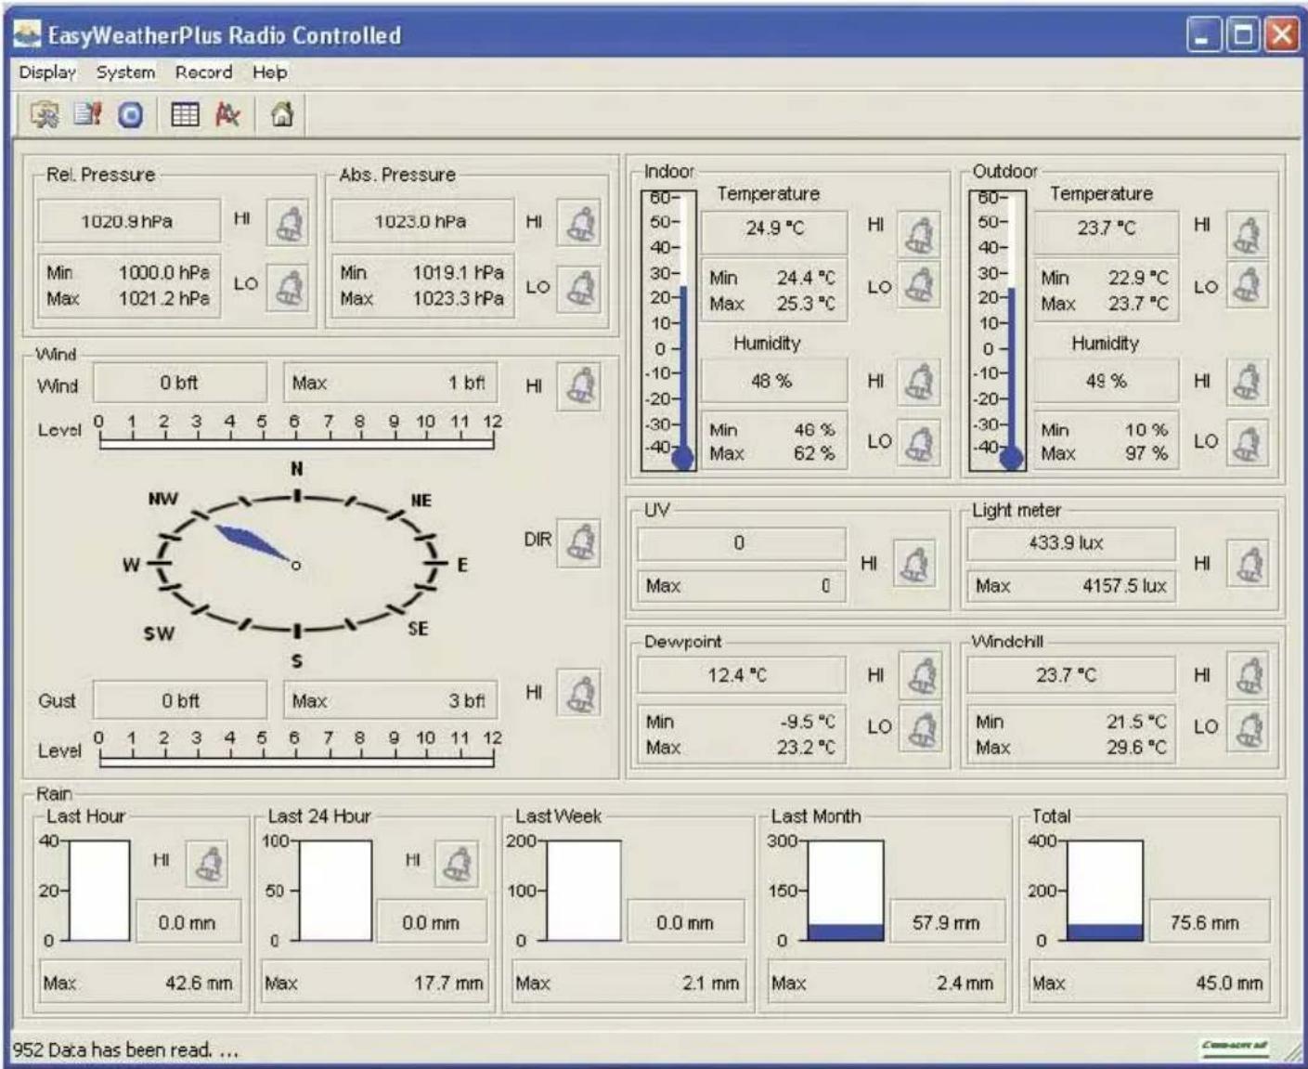Open the System menu
1308x1069 pixels.
(x=125, y=72)
